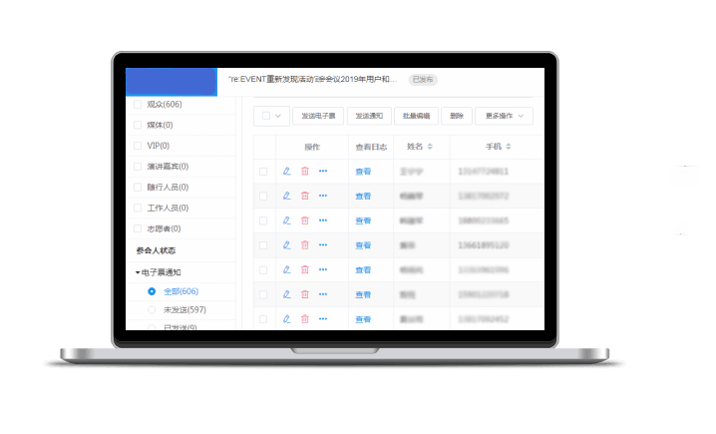Click the 查看 link in the second row

click(363, 196)
